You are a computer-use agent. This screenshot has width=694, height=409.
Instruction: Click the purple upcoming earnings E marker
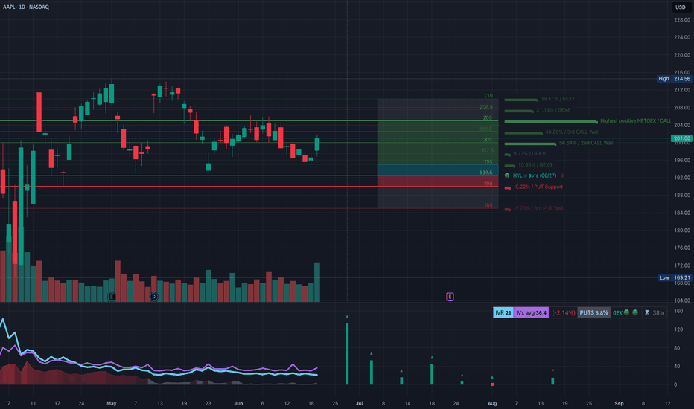pyautogui.click(x=450, y=297)
